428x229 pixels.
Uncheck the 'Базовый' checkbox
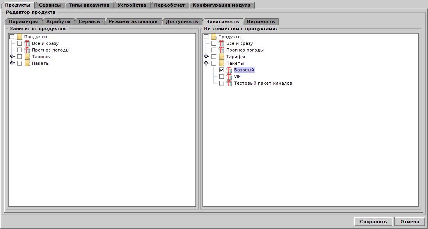(222, 70)
